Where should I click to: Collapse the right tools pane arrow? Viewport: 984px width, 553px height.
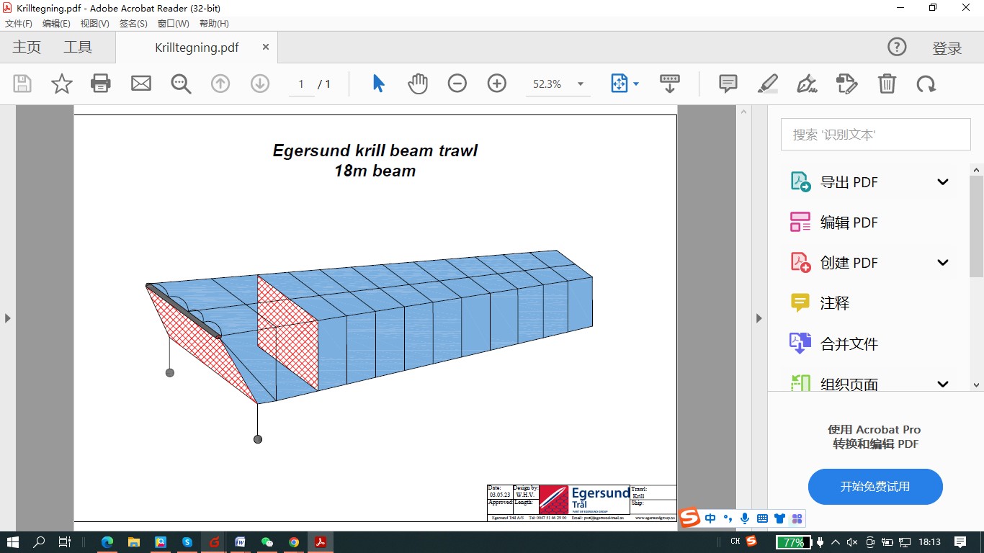coord(759,318)
